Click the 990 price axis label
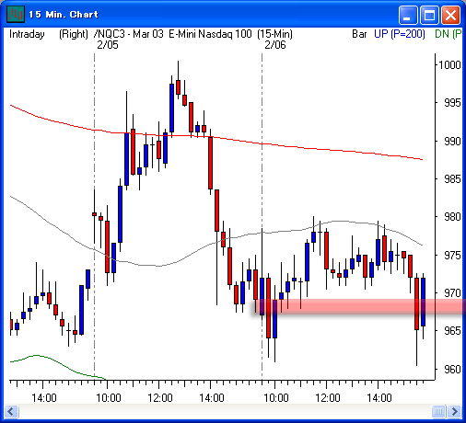The image size is (466, 423). (452, 142)
